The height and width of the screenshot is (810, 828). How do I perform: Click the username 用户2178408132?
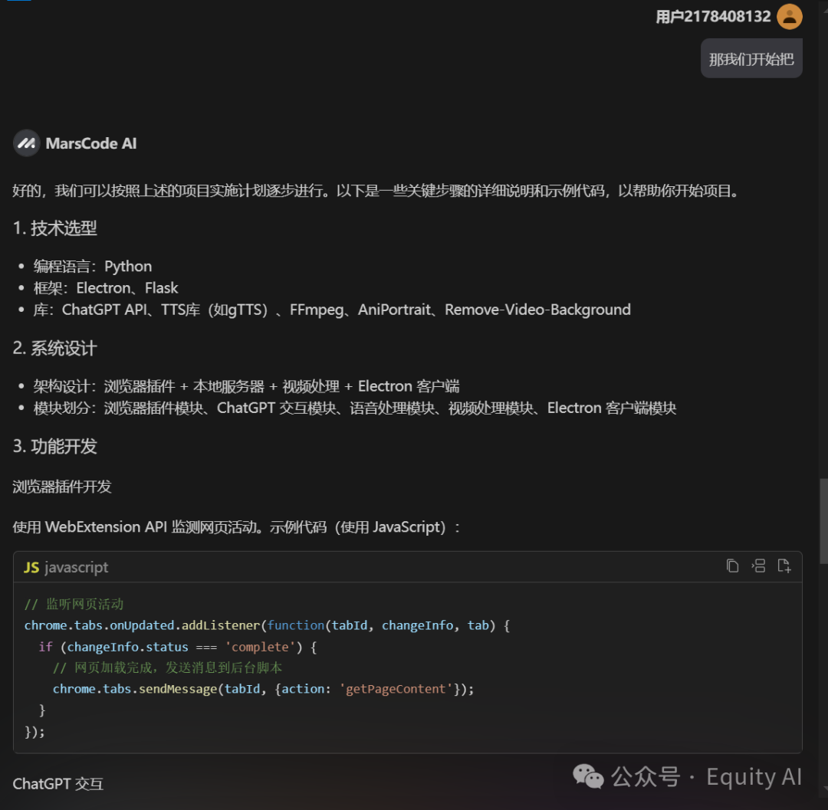pos(713,17)
